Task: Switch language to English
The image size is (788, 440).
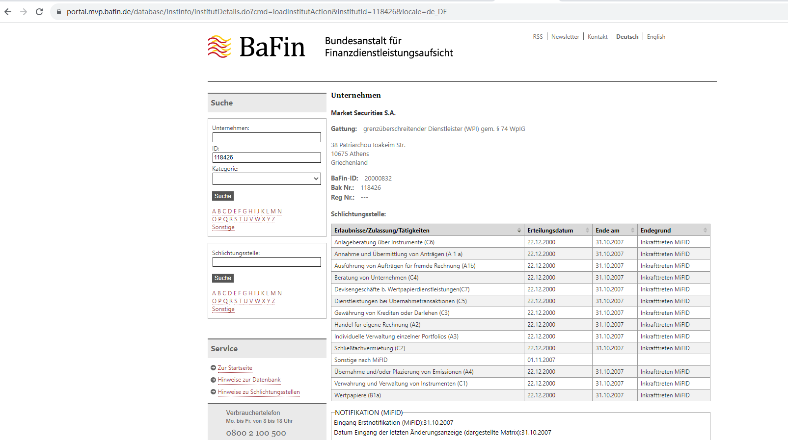Action: (x=656, y=37)
